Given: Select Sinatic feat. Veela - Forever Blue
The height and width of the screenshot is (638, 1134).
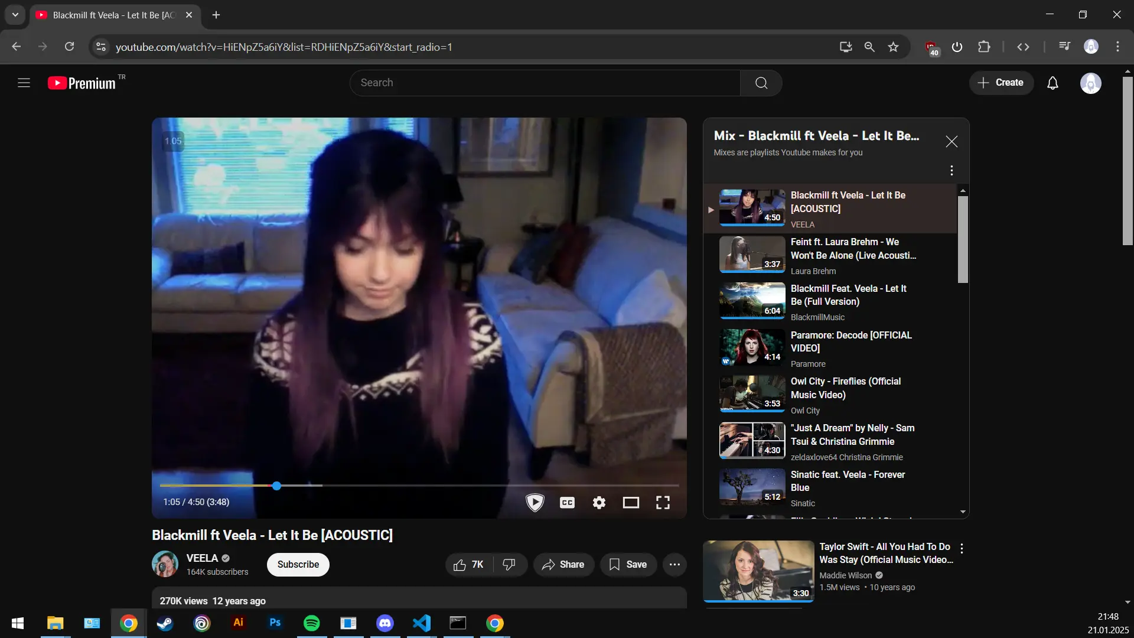Looking at the screenshot, I should click(830, 489).
